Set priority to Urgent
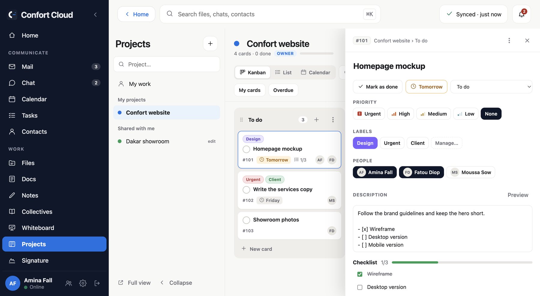This screenshot has height=296, width=540. click(x=369, y=114)
